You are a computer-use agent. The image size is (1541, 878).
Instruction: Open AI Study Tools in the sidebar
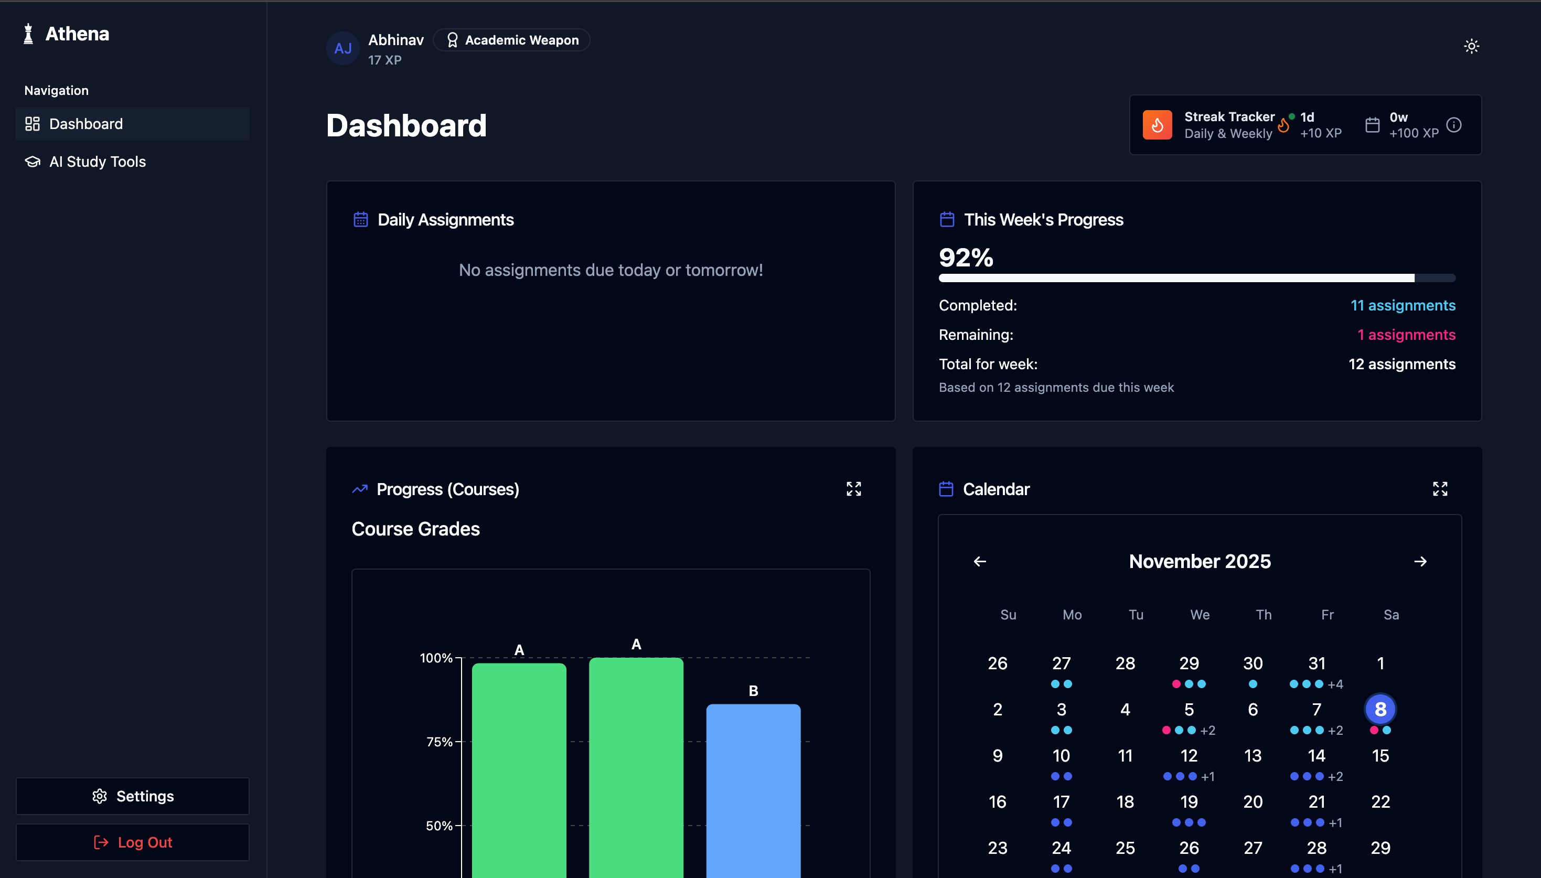click(97, 162)
